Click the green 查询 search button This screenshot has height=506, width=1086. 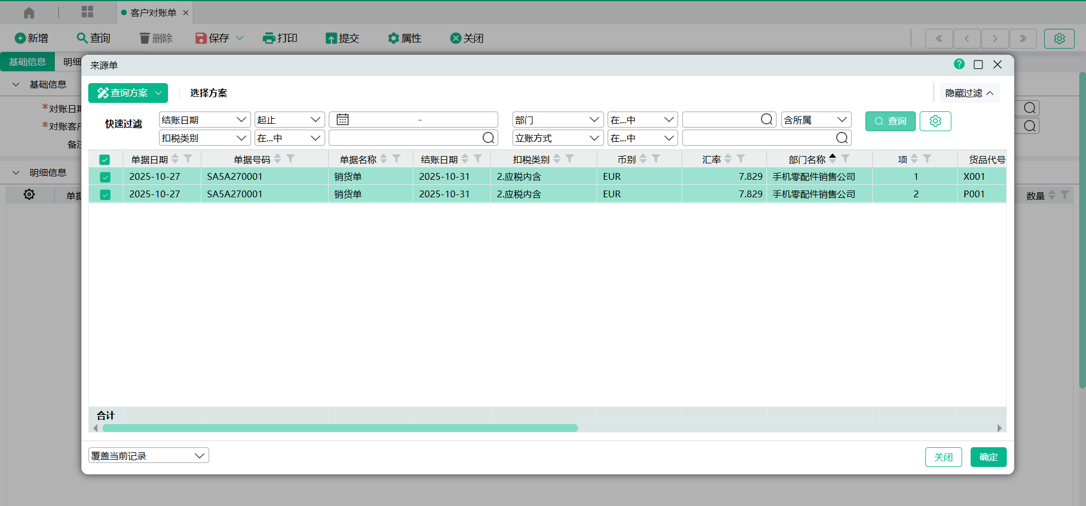pos(890,121)
